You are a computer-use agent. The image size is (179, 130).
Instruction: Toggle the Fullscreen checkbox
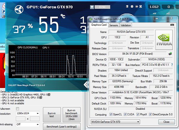point(18,109)
